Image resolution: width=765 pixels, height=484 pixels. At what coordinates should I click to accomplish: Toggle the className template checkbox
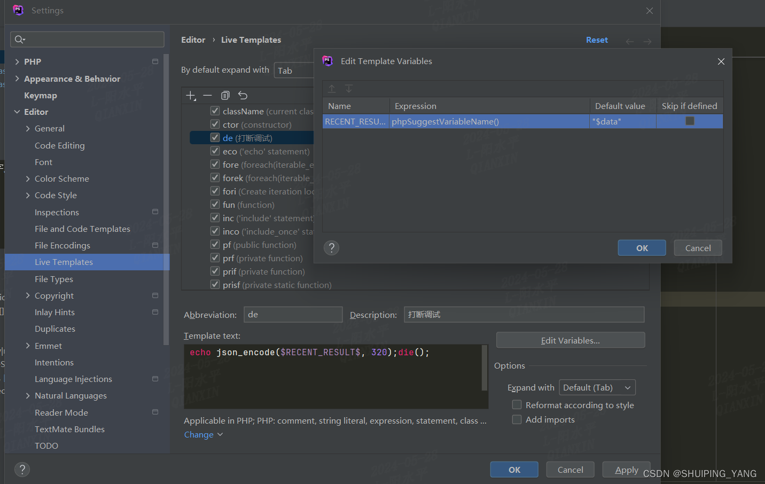click(215, 111)
